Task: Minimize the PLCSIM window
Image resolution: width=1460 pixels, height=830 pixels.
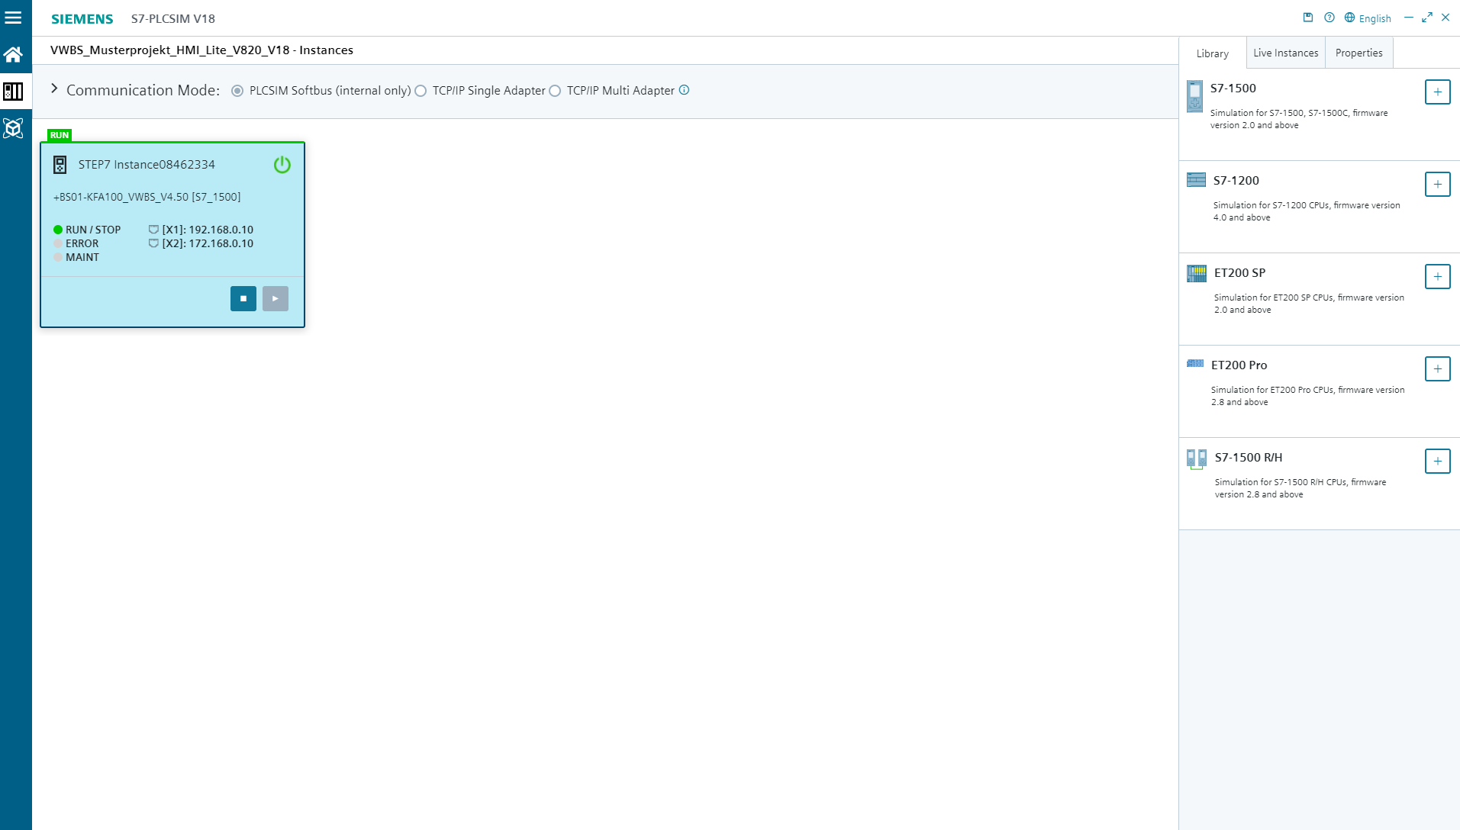Action: coord(1409,18)
